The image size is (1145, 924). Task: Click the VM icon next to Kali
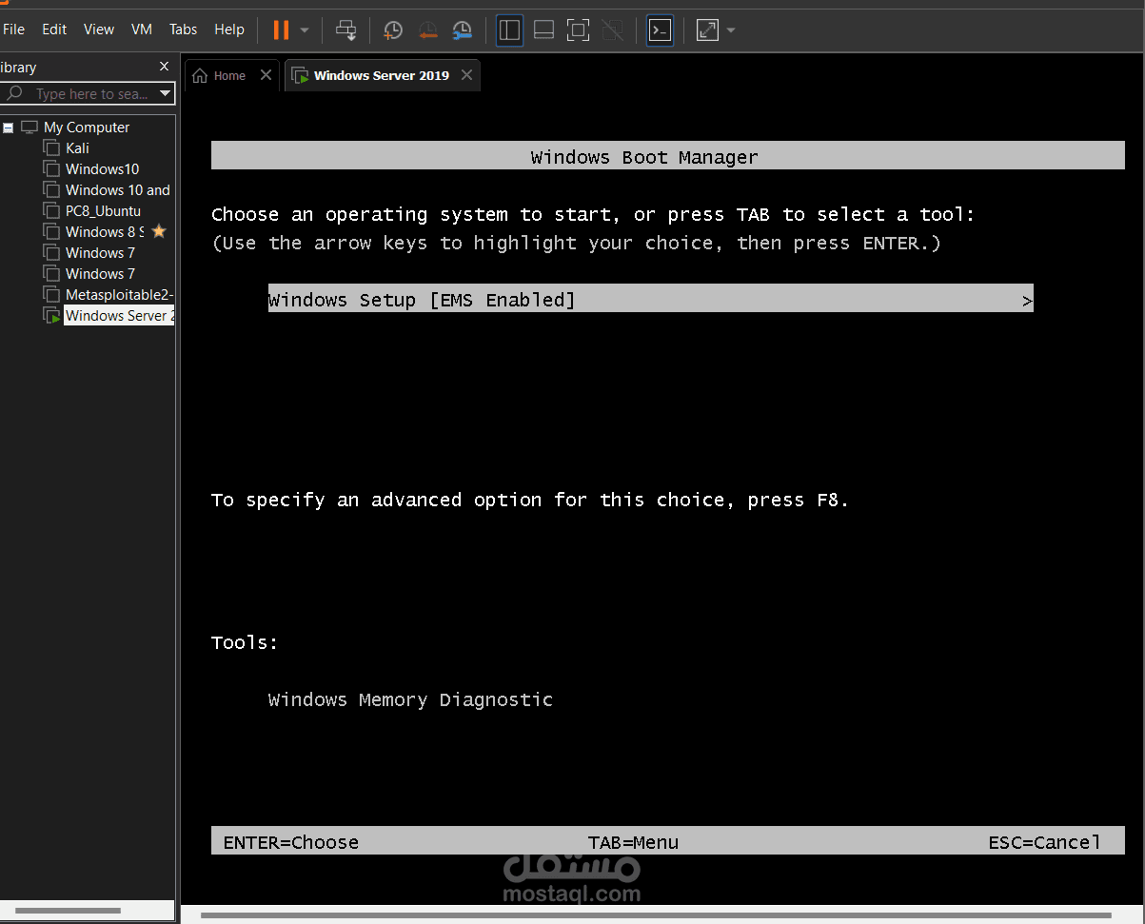pos(51,147)
